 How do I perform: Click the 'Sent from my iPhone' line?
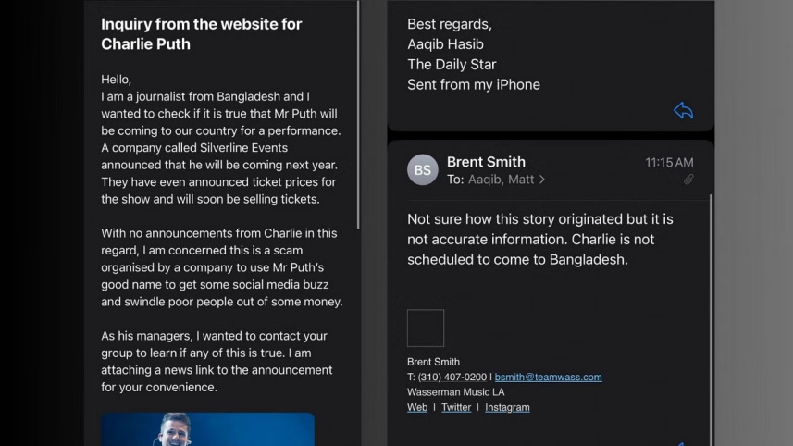(x=474, y=84)
